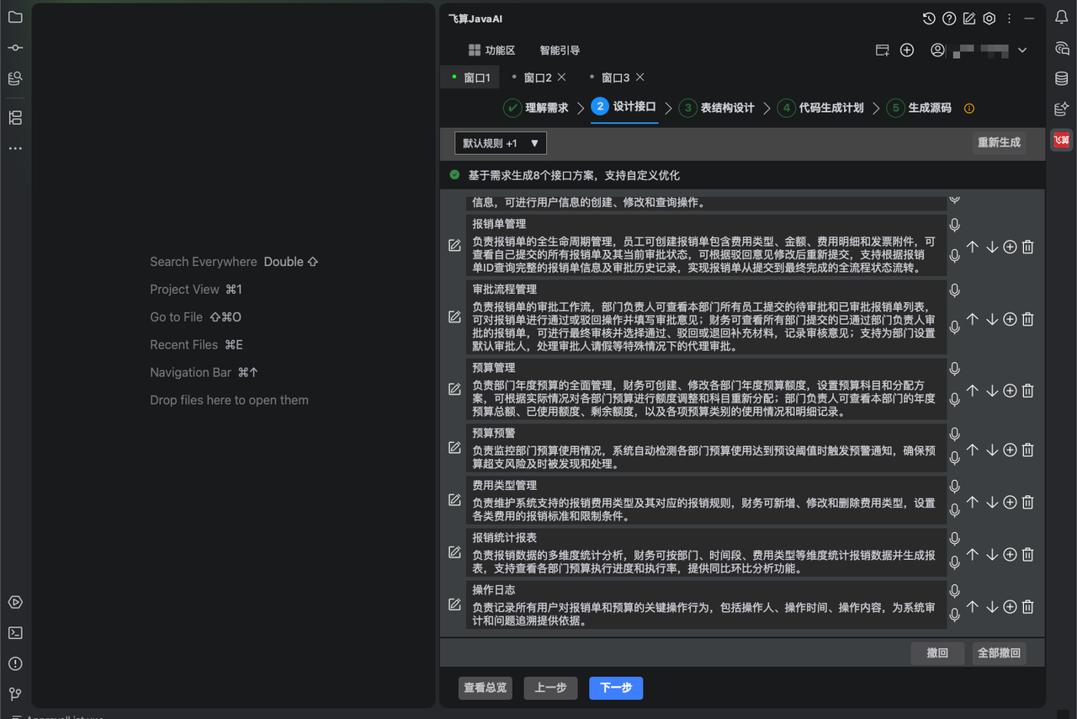Open the Database tool window in right sidebar
This screenshot has width=1077, height=719.
(x=1062, y=78)
